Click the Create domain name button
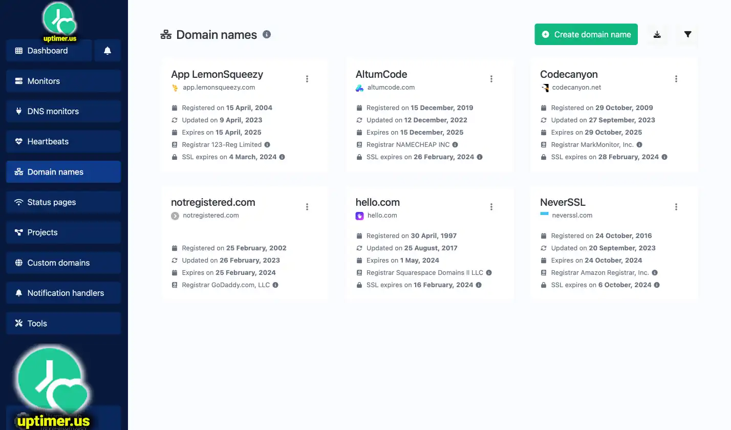This screenshot has height=430, width=731. tap(586, 34)
